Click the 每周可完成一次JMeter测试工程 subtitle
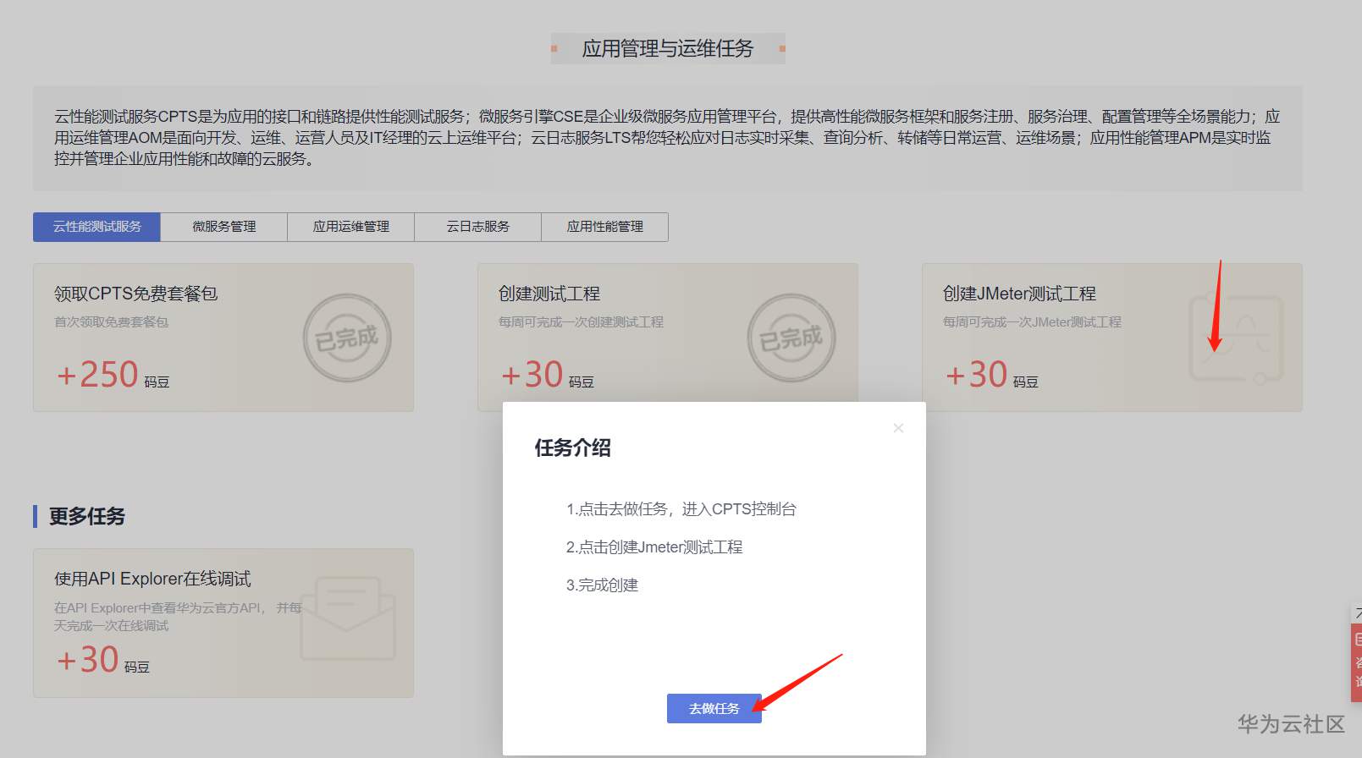Viewport: 1362px width, 758px height. coord(1032,322)
